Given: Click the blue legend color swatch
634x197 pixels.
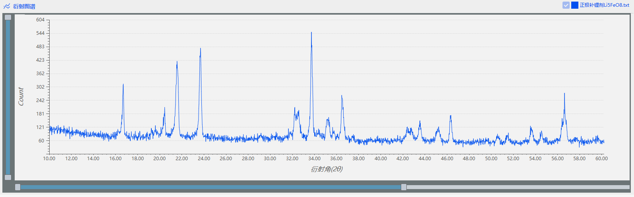Looking at the screenshot, I should point(574,5).
